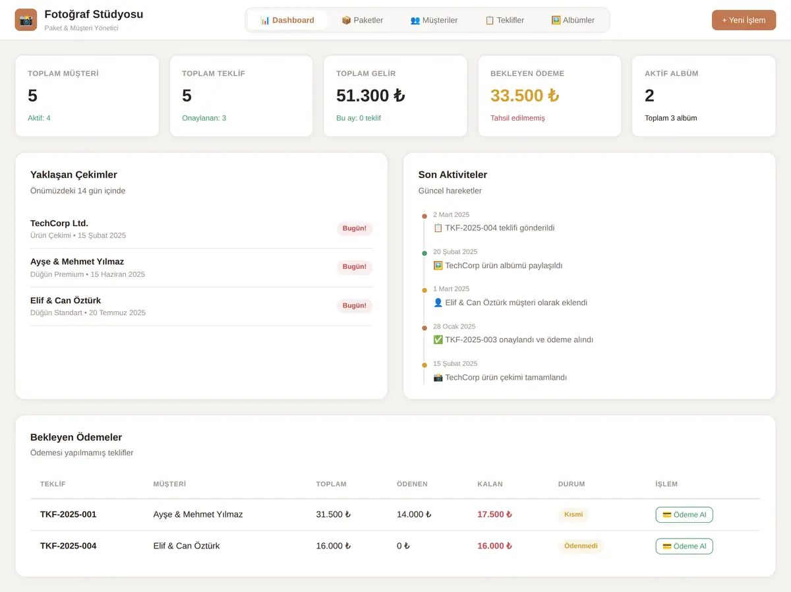The image size is (791, 592).
Task: Click the clipboard icon beside TKF-2025-004 activity
Action: tap(438, 228)
